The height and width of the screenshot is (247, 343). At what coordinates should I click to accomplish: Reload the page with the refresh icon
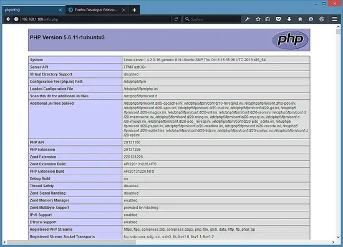click(176, 19)
